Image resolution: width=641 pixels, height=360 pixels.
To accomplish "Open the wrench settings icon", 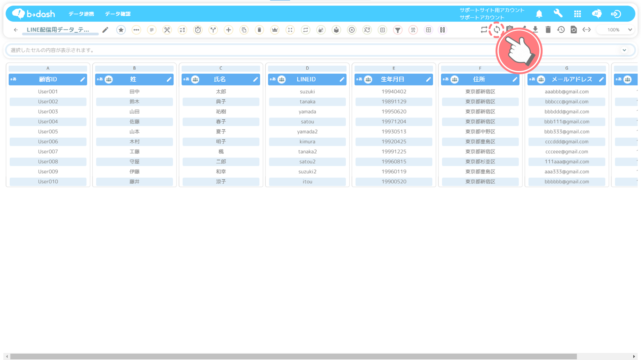I will pos(558,13).
